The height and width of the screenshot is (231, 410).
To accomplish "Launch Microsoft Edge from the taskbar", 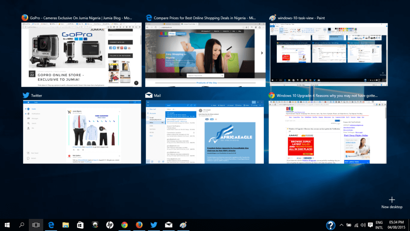I will click(51, 225).
